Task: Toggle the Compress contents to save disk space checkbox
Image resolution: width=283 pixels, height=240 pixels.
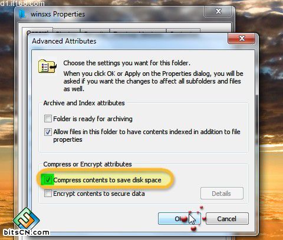Action: (48, 180)
